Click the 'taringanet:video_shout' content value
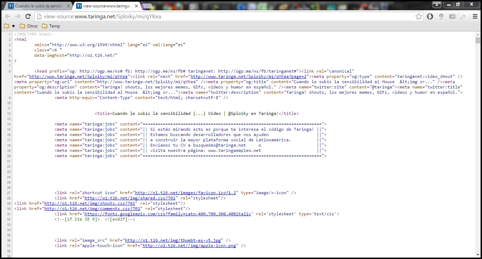The width and height of the screenshot is (482, 259). pyautogui.click(x=425, y=76)
